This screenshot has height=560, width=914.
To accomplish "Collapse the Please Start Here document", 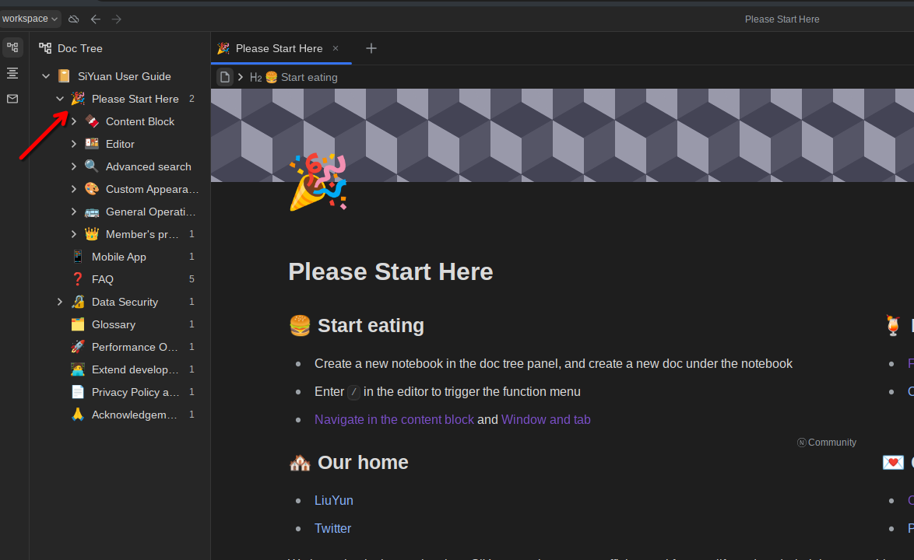I will tap(59, 99).
